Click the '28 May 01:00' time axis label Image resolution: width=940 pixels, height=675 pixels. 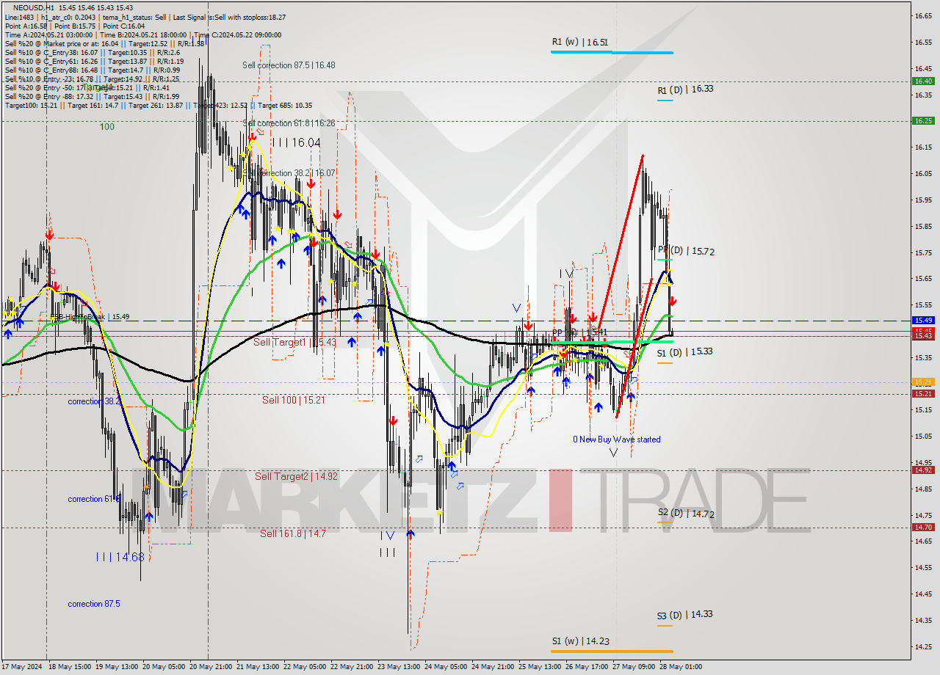(x=680, y=668)
